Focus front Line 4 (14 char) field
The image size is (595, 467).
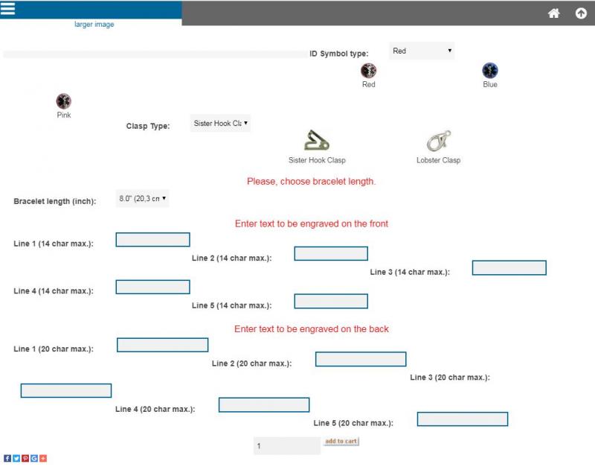tap(153, 287)
